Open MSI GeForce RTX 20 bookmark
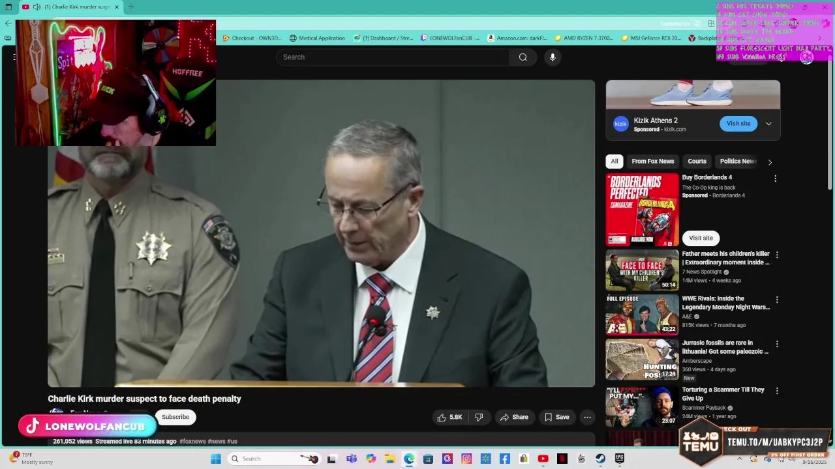835x469 pixels. [651, 38]
